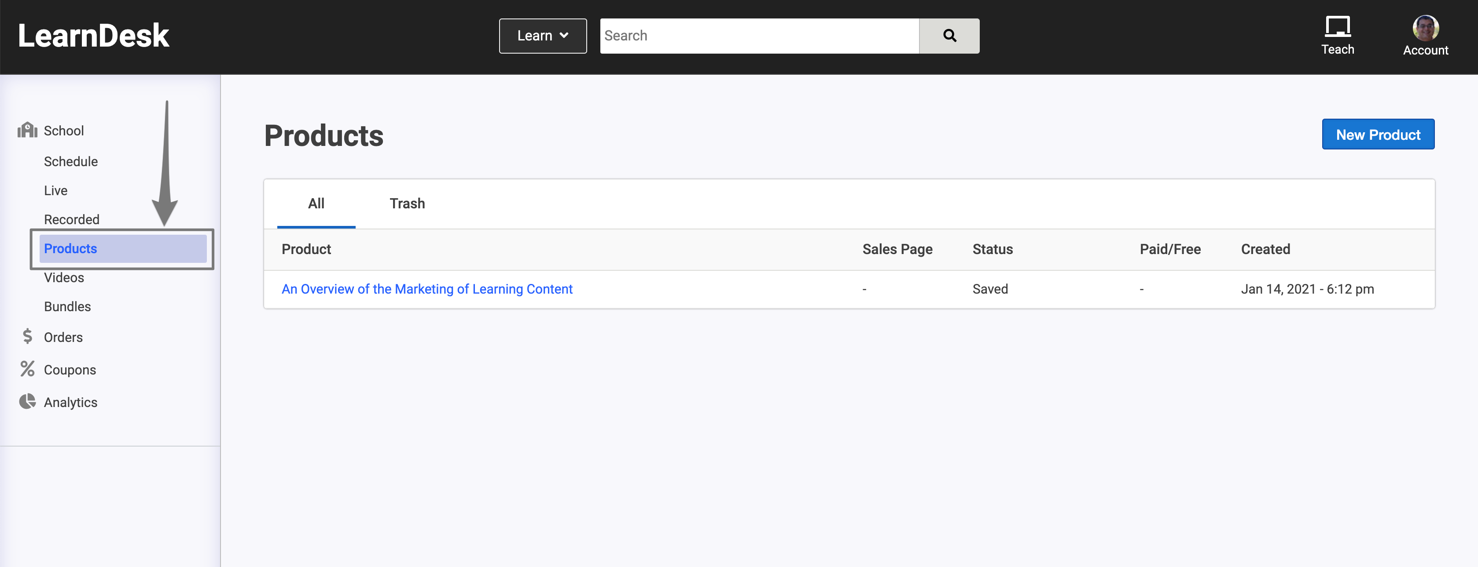Select Products in the sidebar

point(123,249)
